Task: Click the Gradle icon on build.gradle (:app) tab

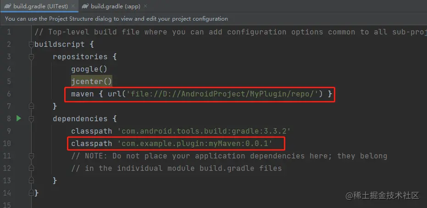Action: (85, 6)
